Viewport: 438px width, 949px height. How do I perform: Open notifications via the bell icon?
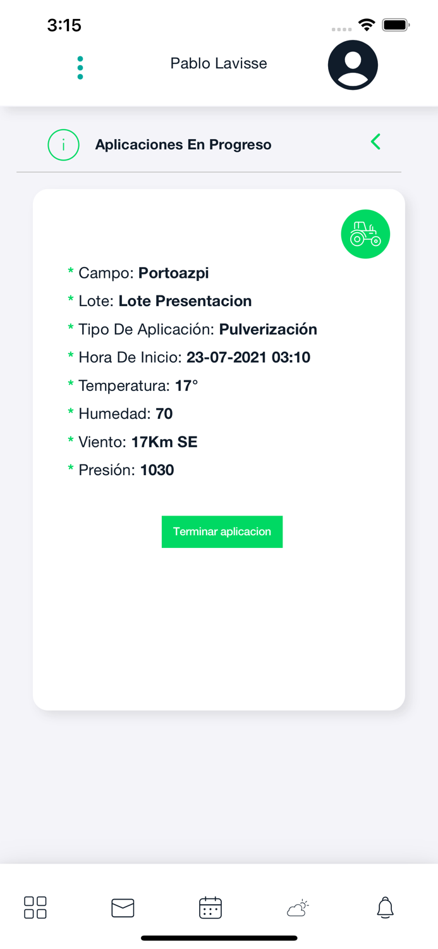(x=386, y=907)
